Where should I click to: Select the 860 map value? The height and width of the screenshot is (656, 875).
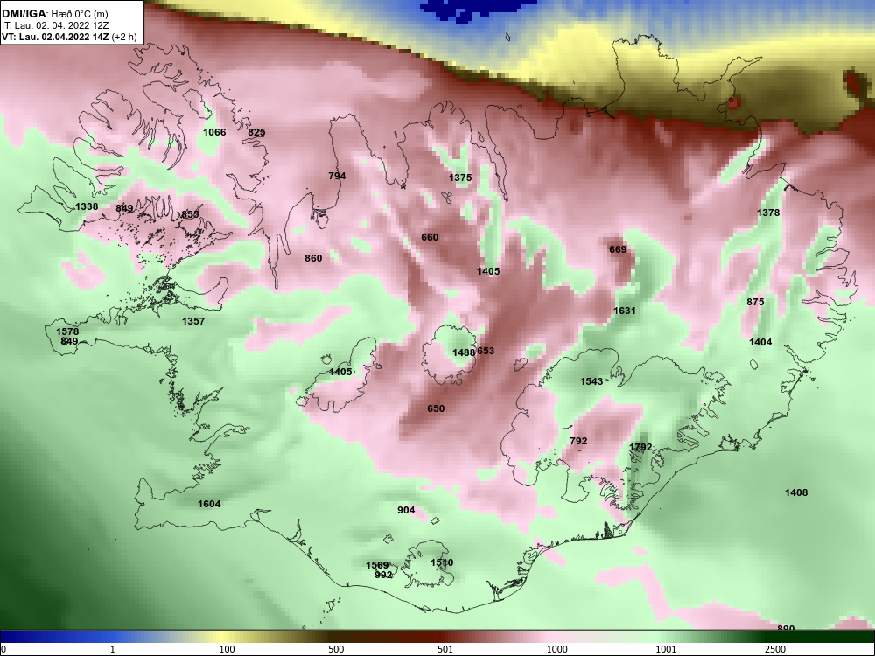313,258
